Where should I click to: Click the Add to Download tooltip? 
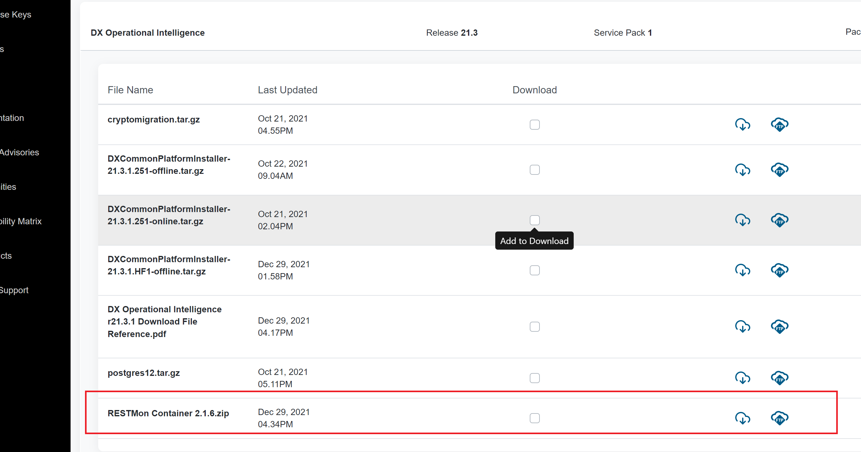click(534, 241)
